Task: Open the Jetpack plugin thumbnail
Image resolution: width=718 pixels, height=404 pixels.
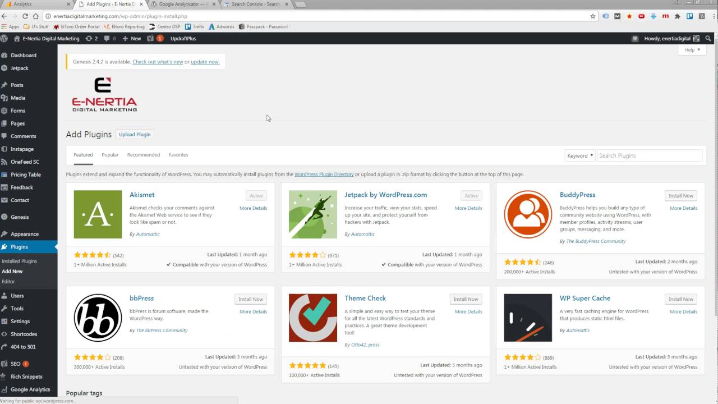Action: (x=313, y=214)
